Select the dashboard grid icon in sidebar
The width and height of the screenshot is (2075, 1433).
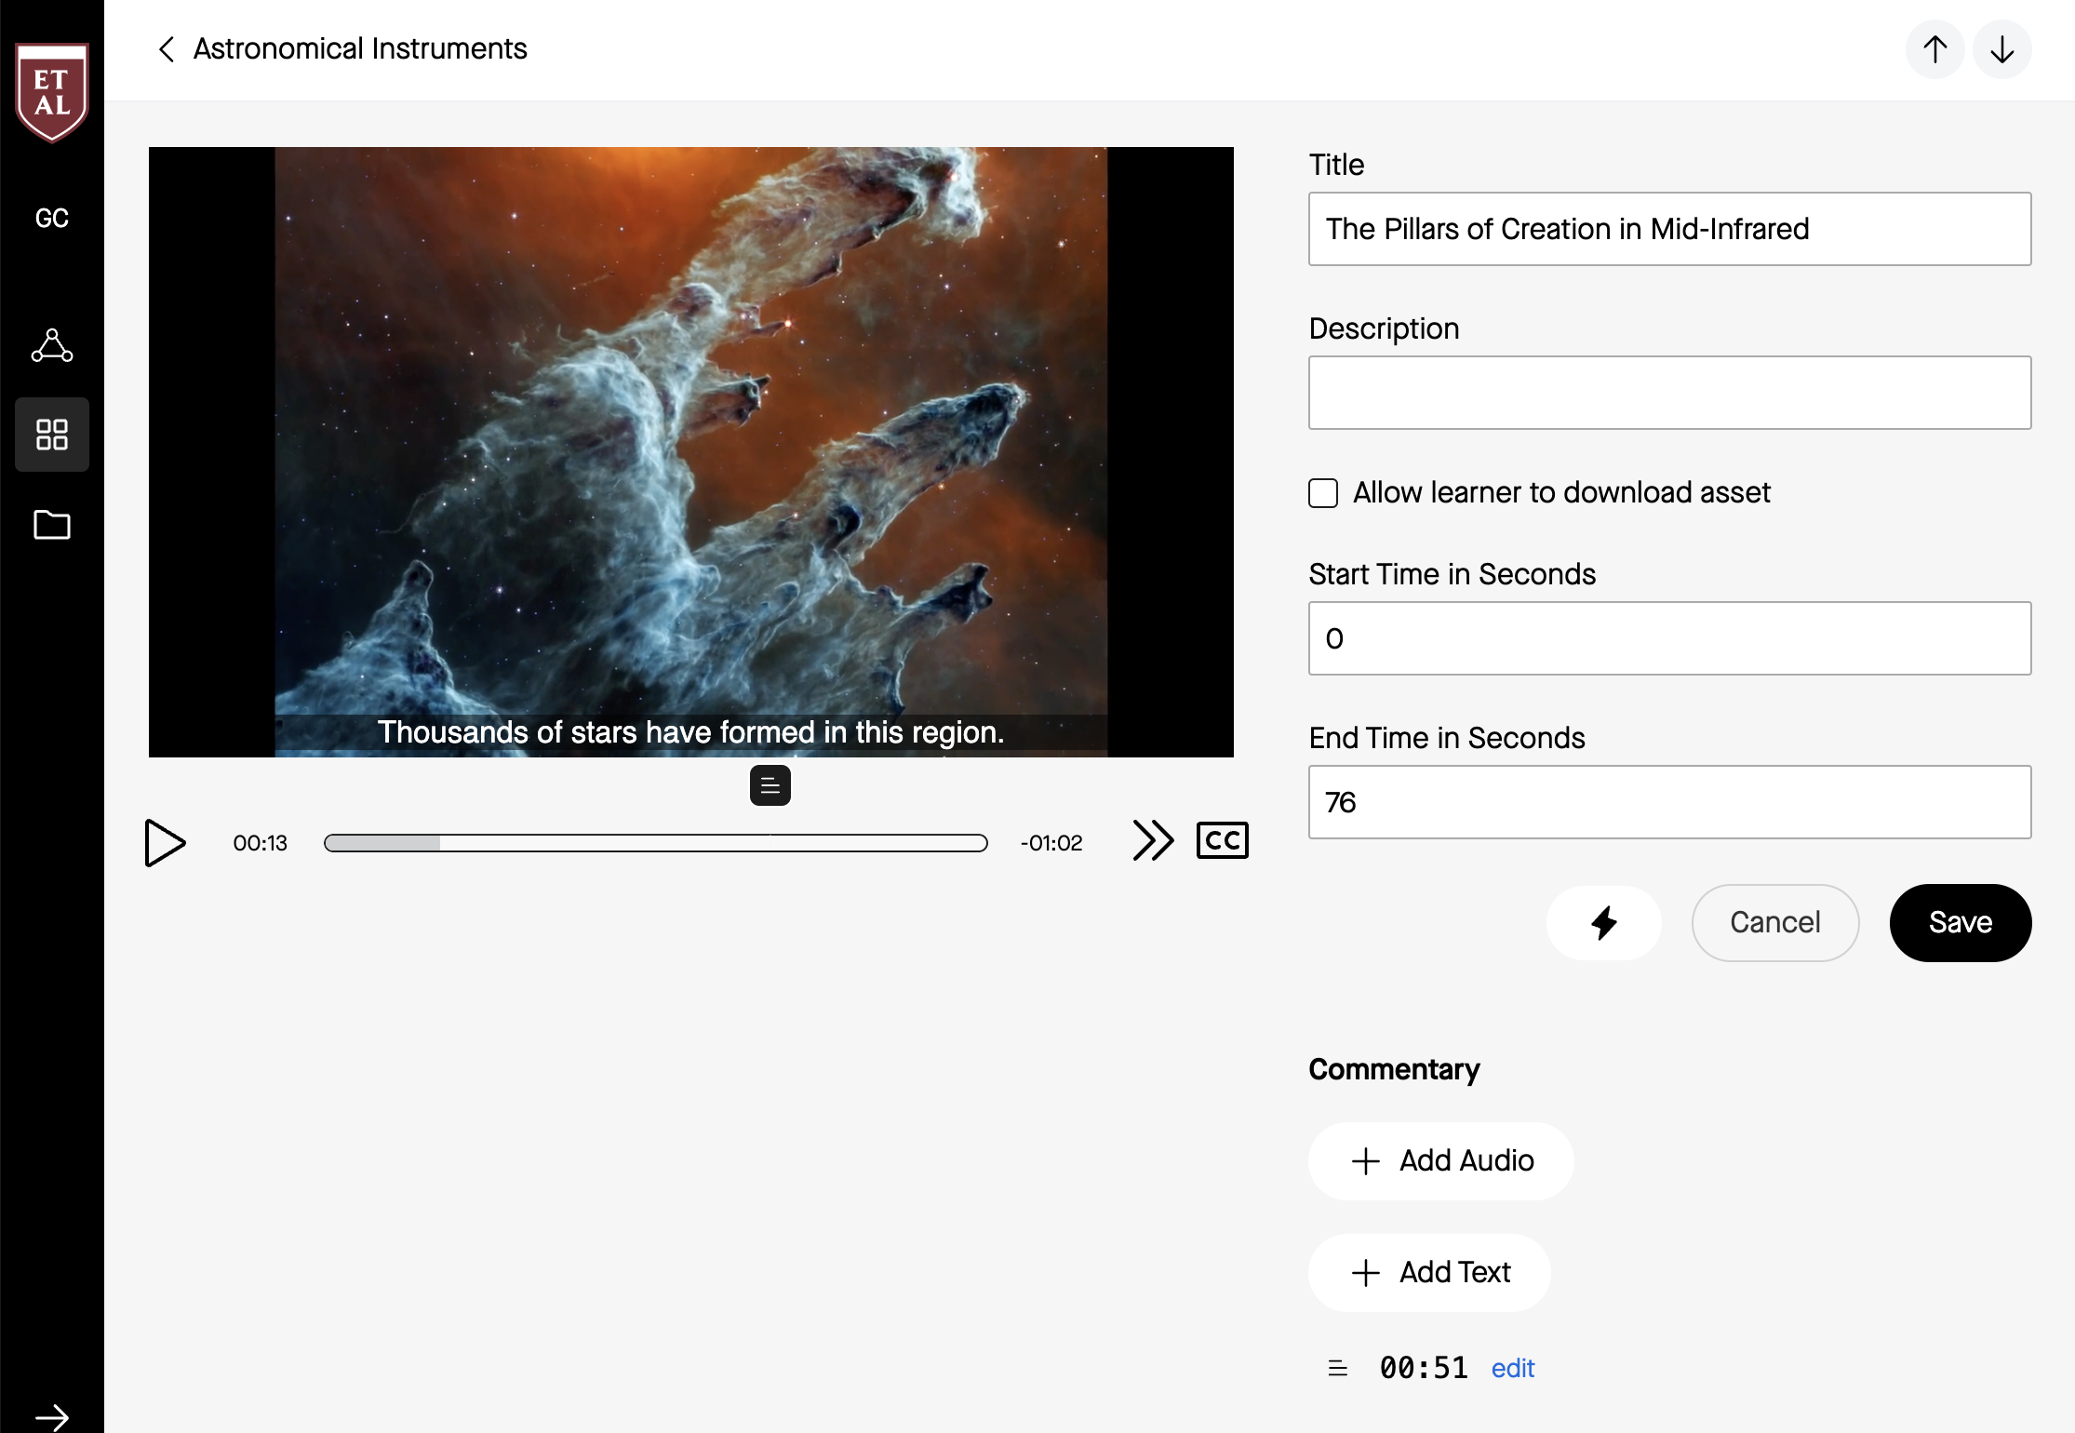(x=52, y=433)
